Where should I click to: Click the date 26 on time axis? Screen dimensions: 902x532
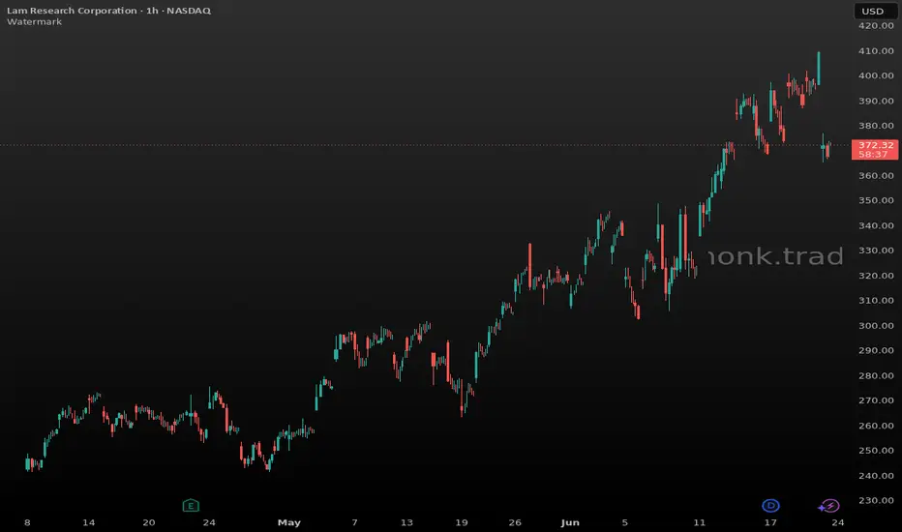(515, 522)
